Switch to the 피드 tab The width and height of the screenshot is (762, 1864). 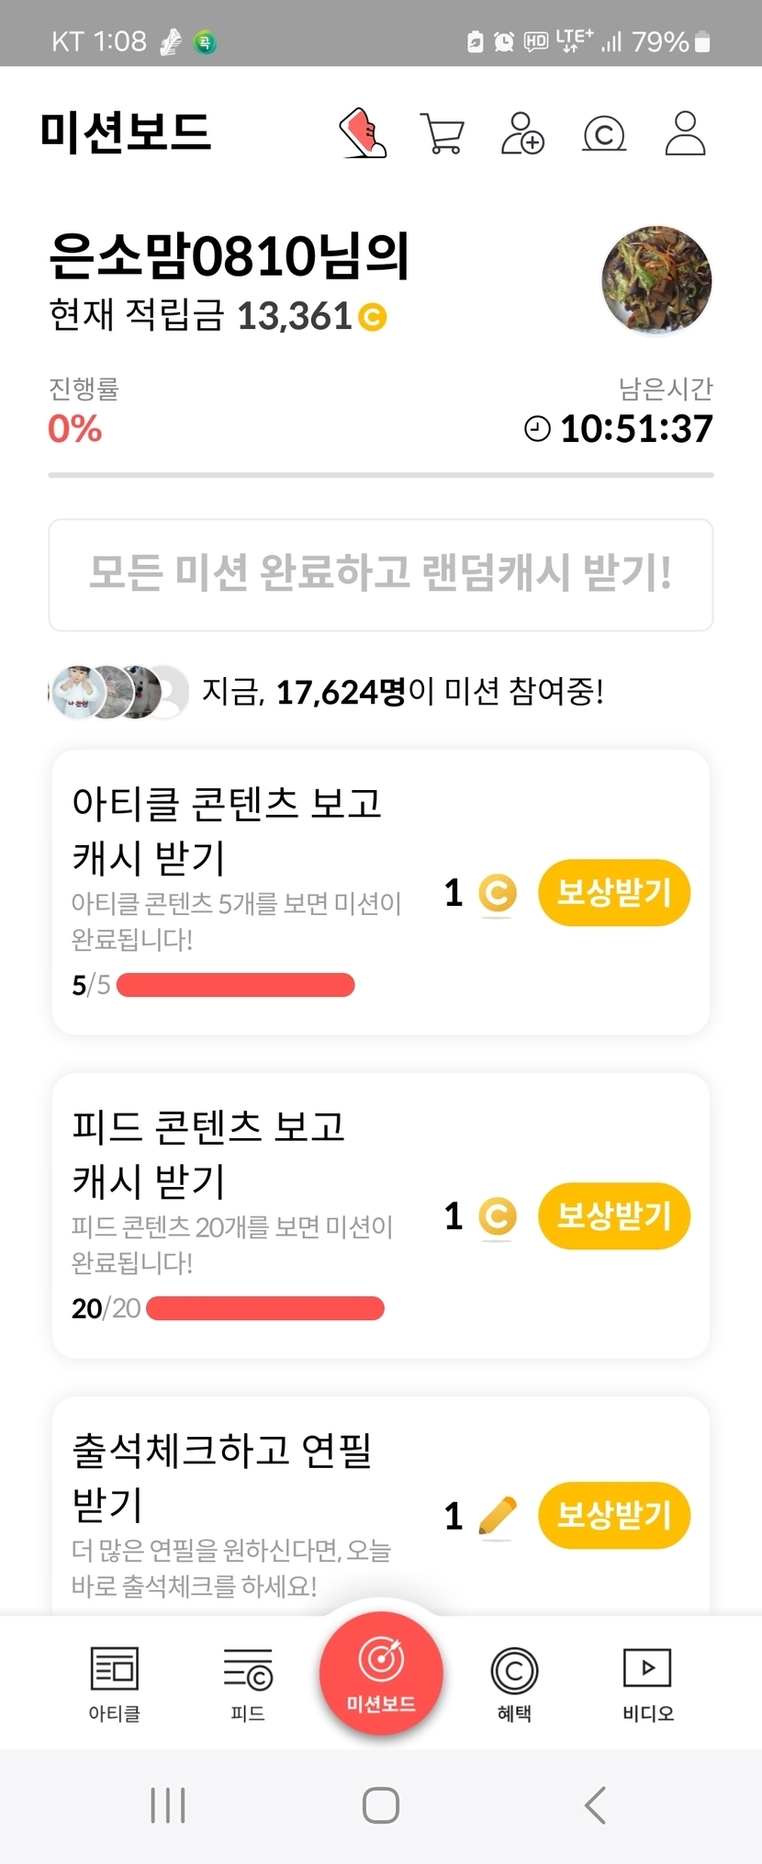coord(248,1683)
